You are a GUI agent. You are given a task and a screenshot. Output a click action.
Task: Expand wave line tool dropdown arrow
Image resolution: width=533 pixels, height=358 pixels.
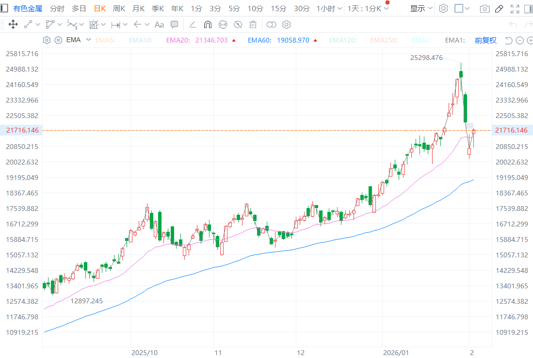pos(81,24)
